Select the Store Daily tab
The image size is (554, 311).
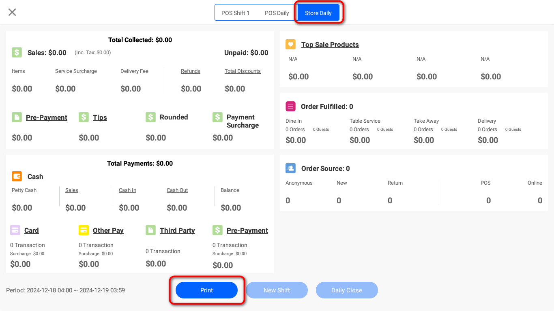(318, 13)
